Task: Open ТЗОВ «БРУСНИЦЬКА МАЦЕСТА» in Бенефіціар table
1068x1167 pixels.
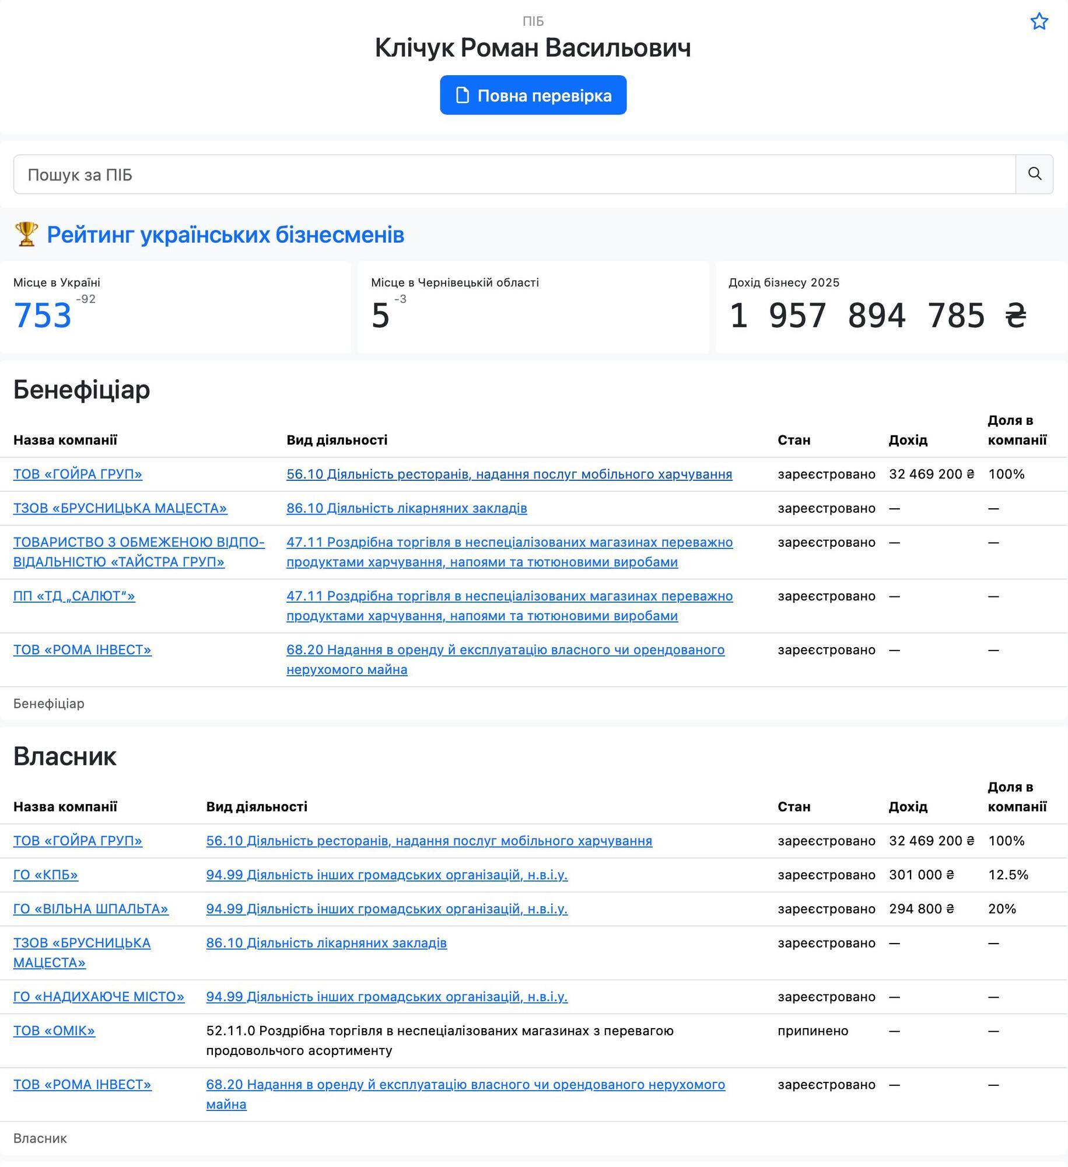Action: 120,508
